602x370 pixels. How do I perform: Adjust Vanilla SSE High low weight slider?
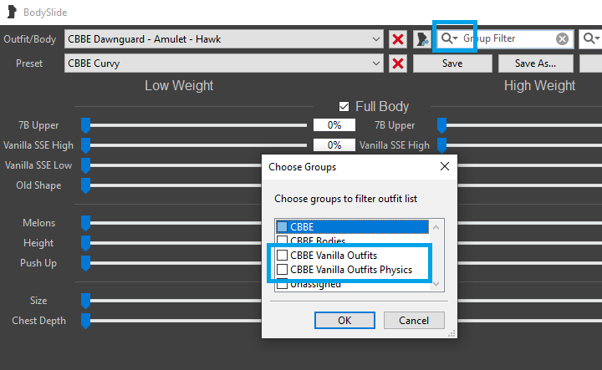tap(85, 145)
